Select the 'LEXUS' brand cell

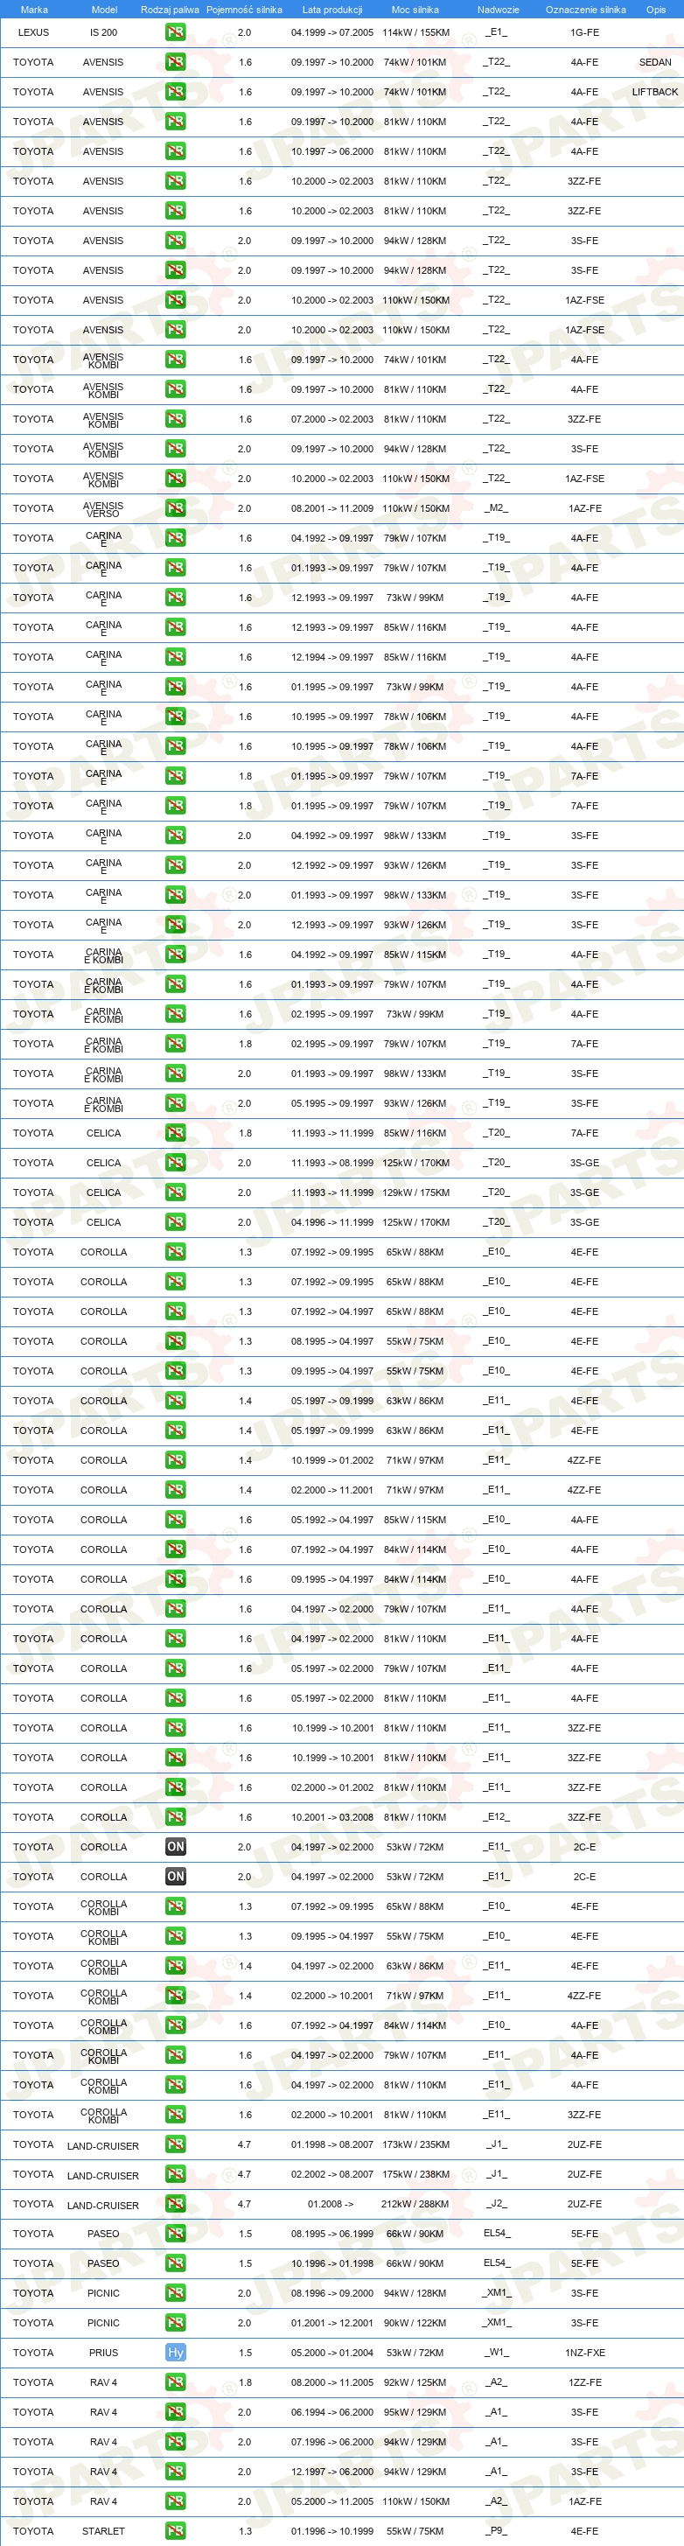33,32
